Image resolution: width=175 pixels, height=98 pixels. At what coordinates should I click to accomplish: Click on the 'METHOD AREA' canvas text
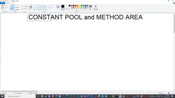point(119,17)
